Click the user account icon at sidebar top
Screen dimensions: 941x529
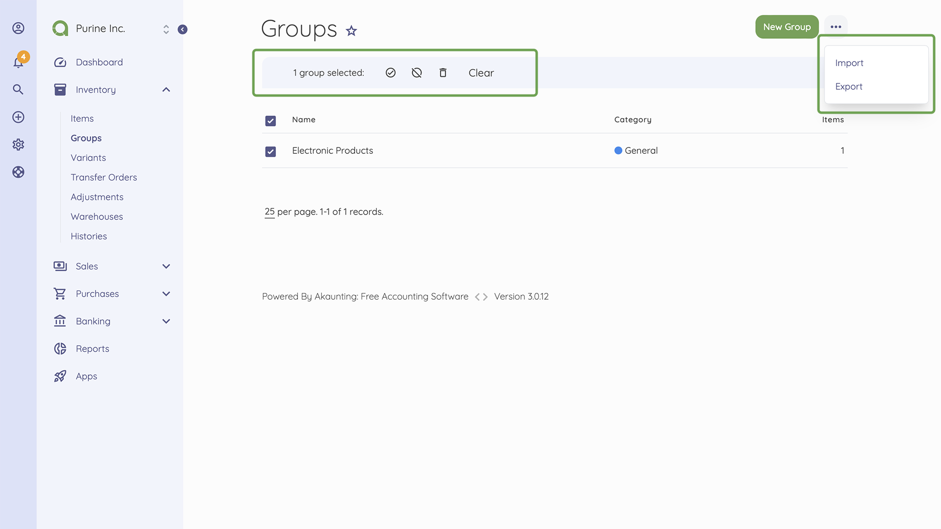18,28
